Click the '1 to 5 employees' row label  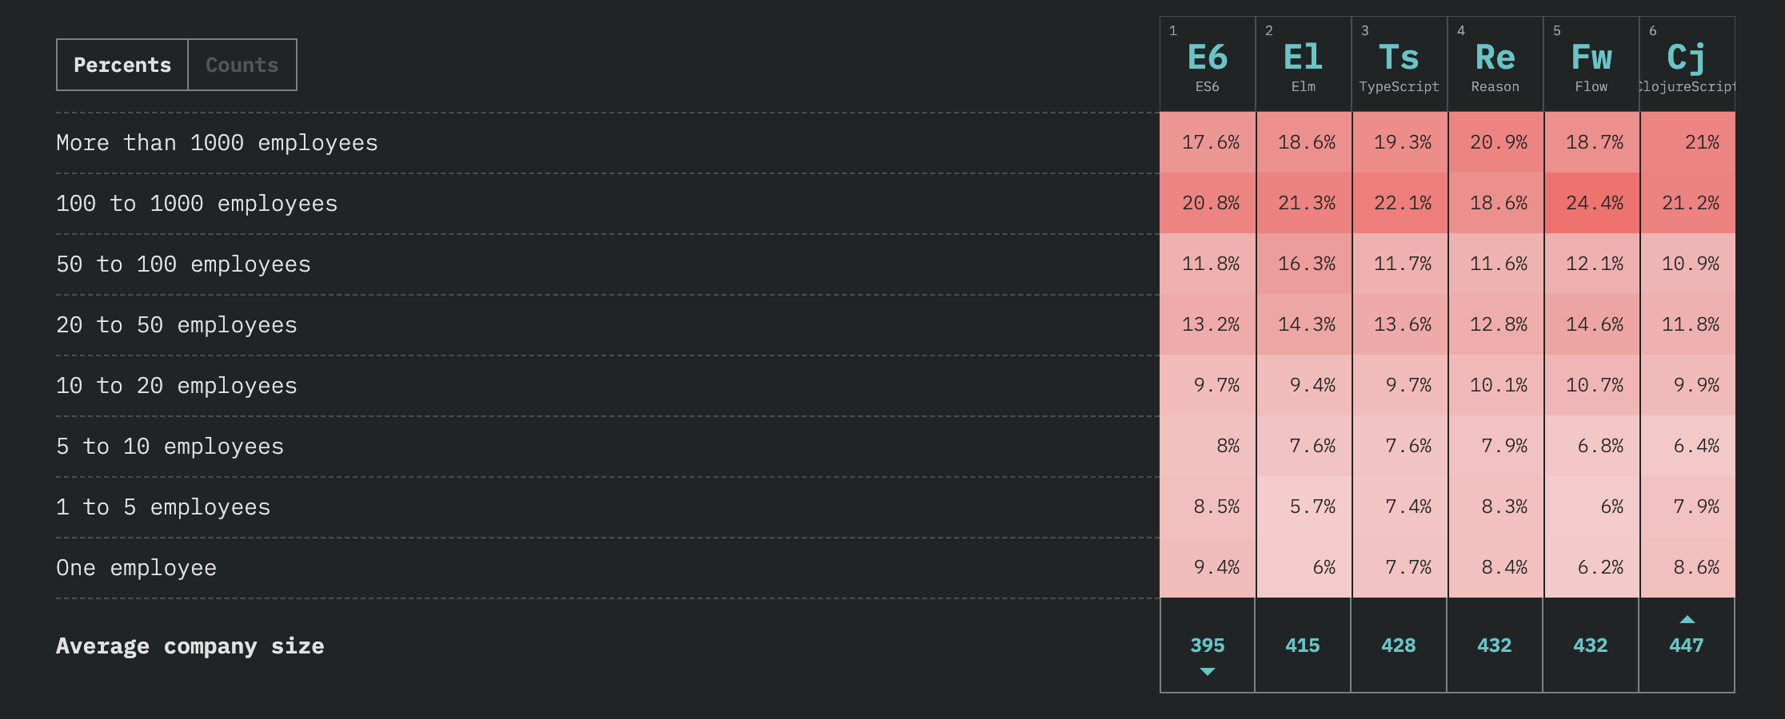click(x=163, y=507)
